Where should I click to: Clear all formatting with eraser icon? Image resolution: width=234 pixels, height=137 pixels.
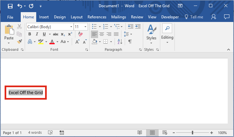(x=80, y=34)
